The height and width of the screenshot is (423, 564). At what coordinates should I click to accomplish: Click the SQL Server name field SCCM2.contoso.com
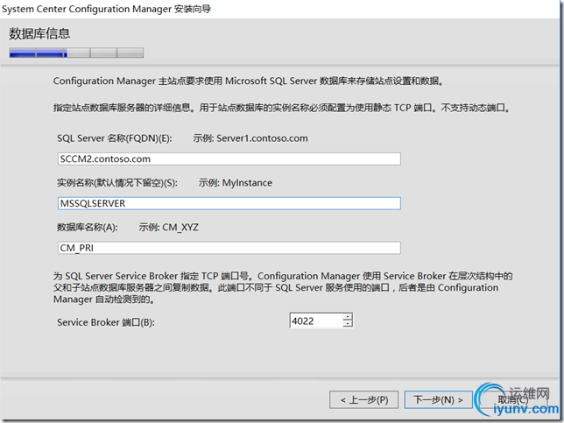pyautogui.click(x=229, y=159)
